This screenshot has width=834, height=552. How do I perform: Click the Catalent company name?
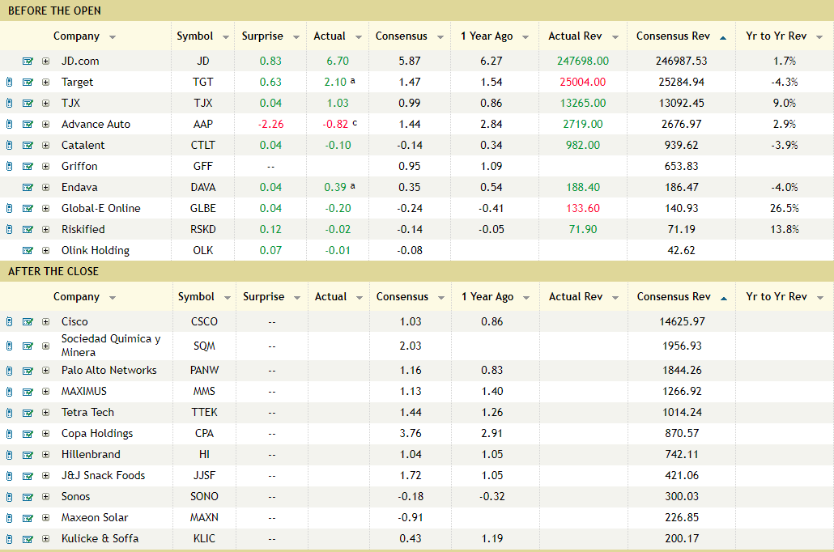click(x=83, y=145)
